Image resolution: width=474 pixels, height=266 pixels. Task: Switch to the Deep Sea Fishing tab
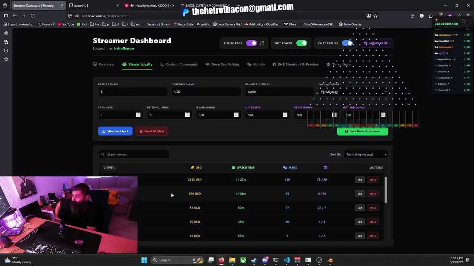pyautogui.click(x=222, y=64)
